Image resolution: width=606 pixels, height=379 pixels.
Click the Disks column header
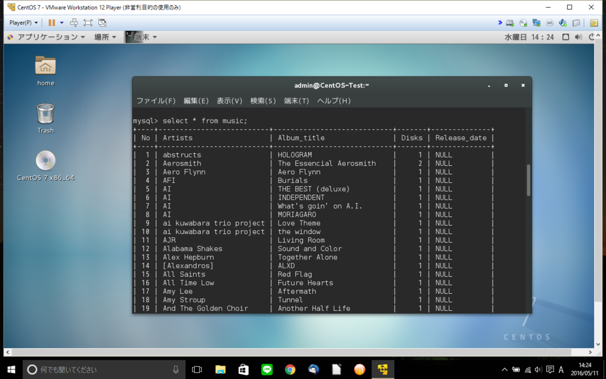click(412, 138)
